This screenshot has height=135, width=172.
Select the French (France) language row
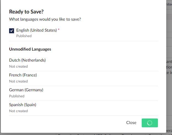84,78
